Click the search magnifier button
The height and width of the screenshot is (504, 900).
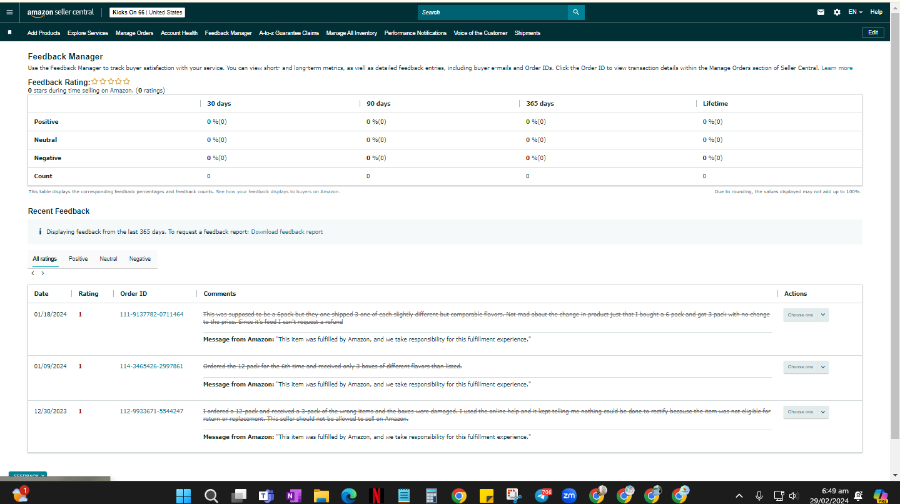tap(576, 13)
